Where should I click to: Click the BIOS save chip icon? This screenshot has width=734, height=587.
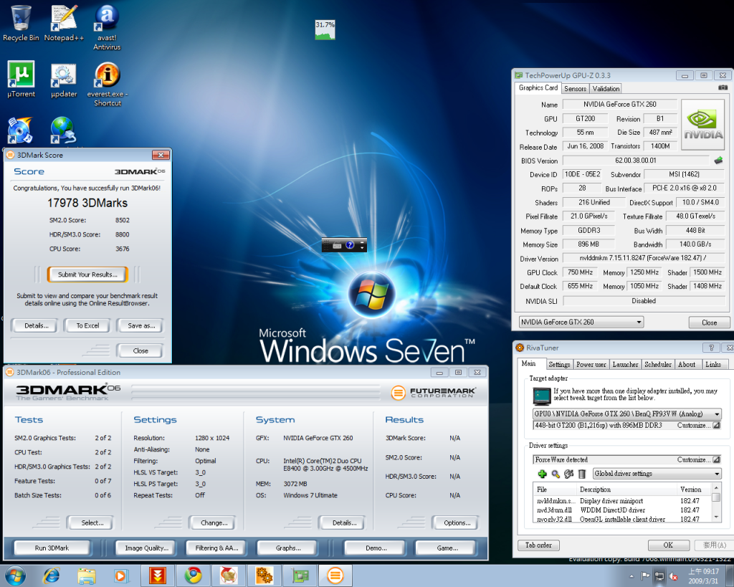point(718,161)
